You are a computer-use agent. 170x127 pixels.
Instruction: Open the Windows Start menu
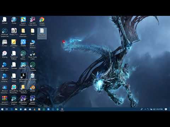click(x=2, y=109)
